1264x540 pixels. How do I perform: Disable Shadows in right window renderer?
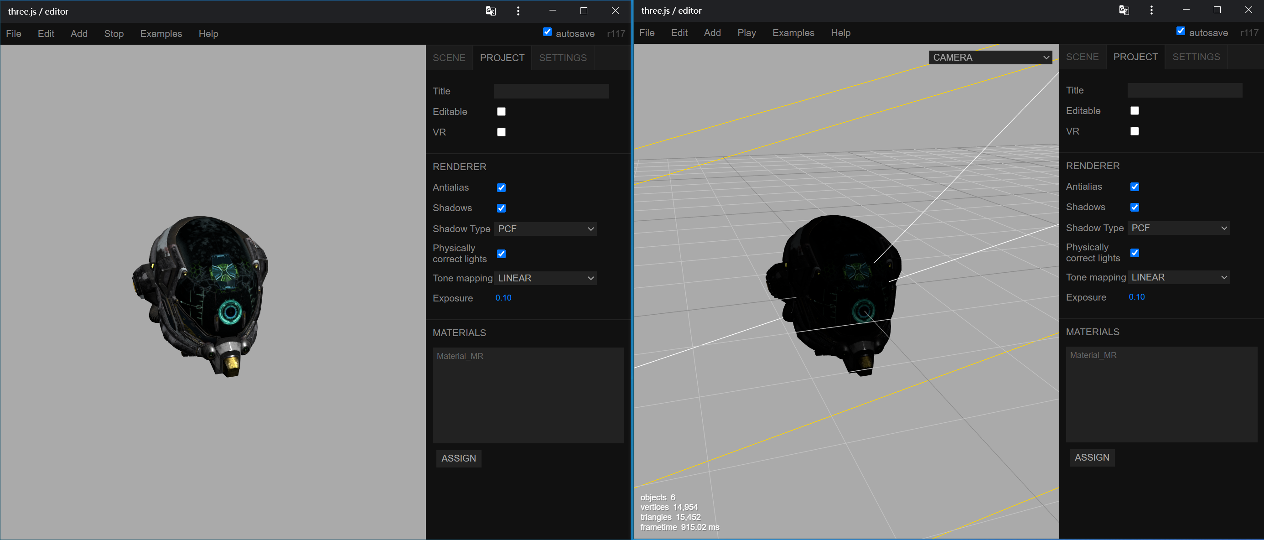coord(1134,207)
